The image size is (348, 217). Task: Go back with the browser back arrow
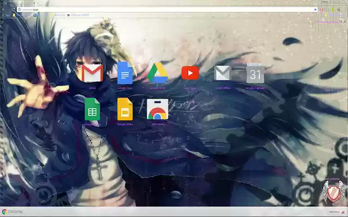click(x=3, y=10)
